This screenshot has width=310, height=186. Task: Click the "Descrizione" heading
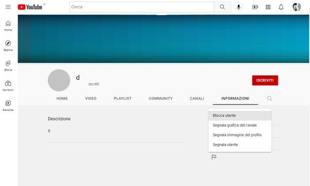coord(59,119)
